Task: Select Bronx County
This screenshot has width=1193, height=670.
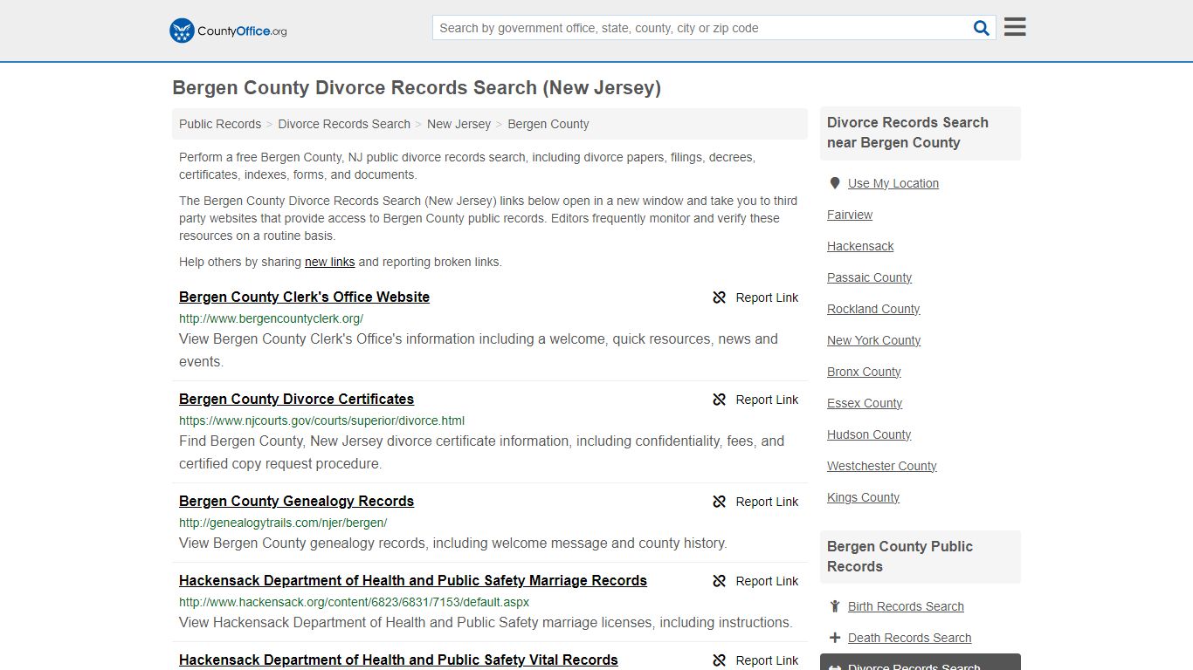Action: [864, 372]
